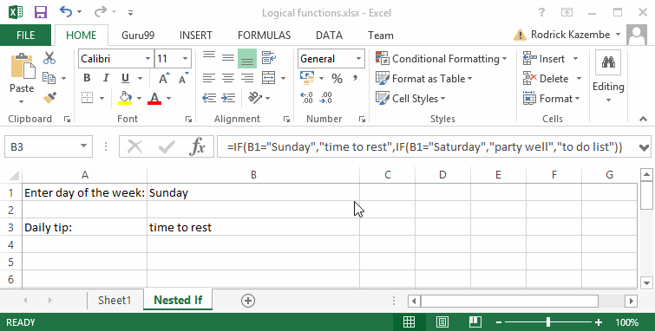Open Format as Table gallery
655x331 pixels.
424,79
